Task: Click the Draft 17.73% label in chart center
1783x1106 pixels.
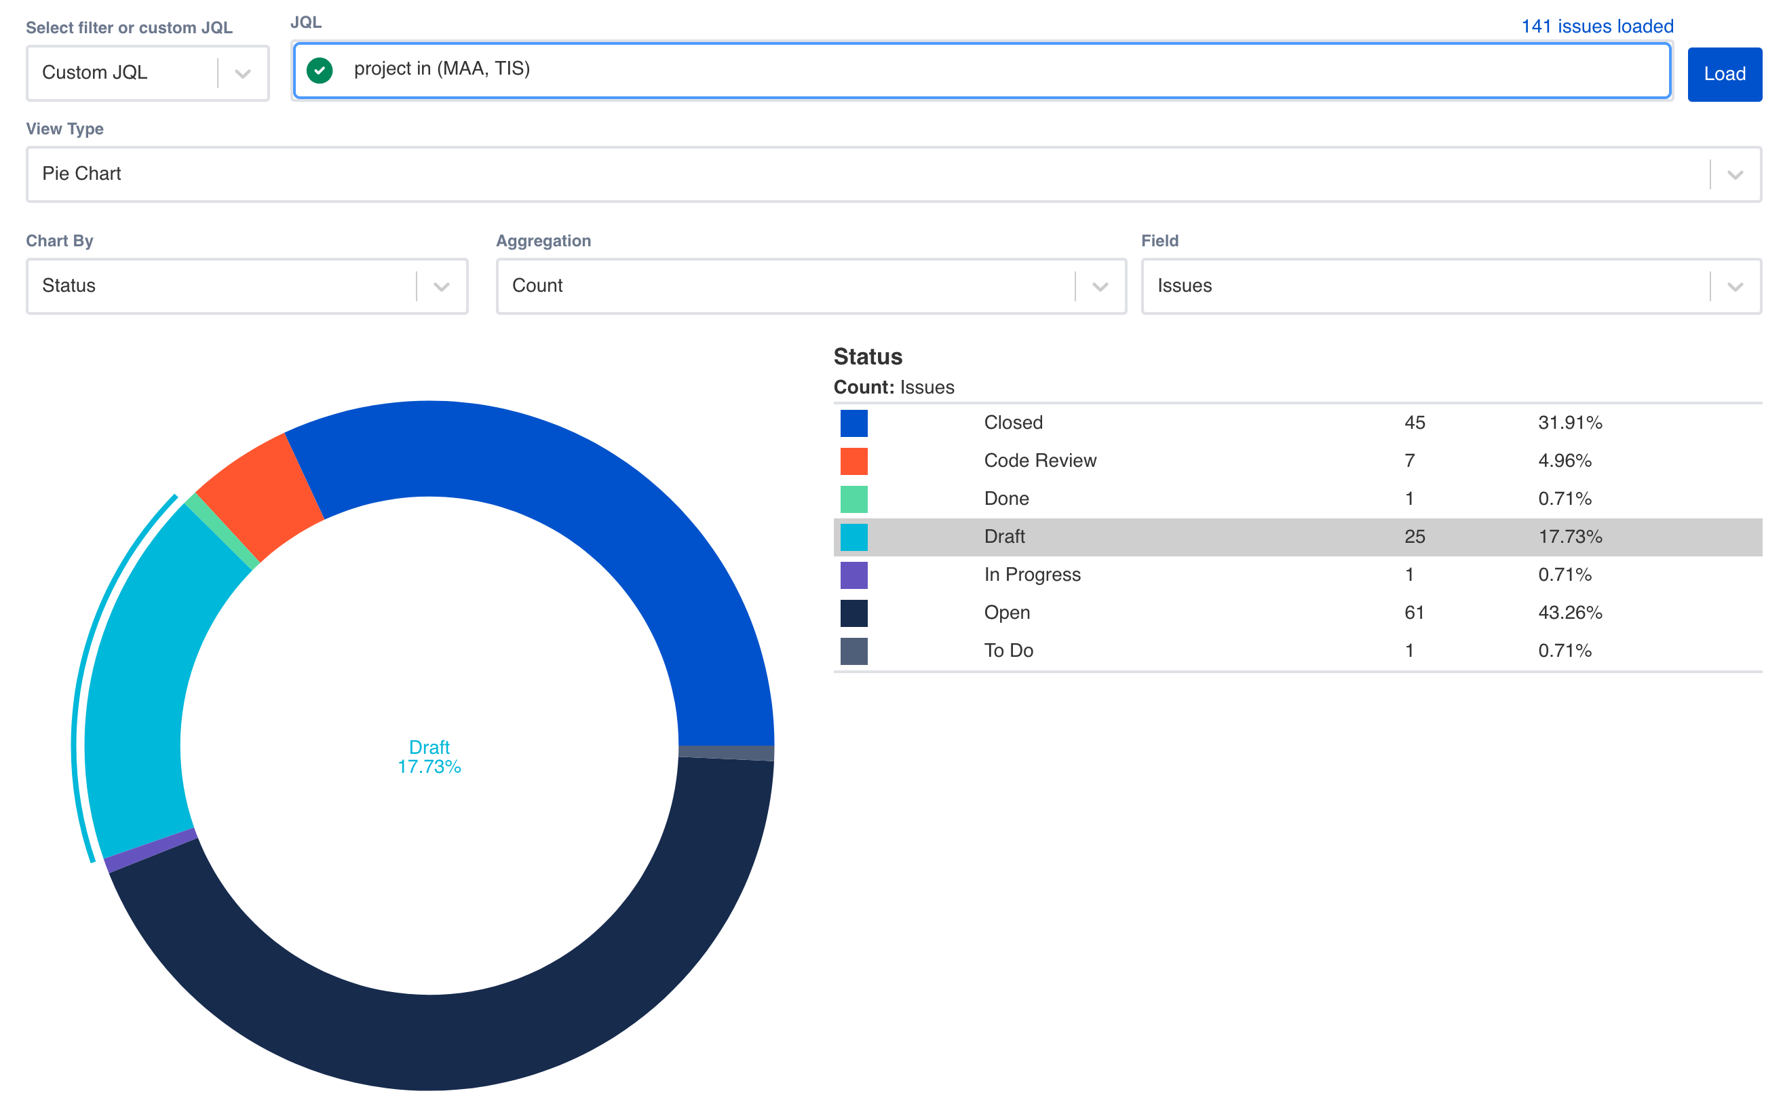Action: click(x=429, y=757)
